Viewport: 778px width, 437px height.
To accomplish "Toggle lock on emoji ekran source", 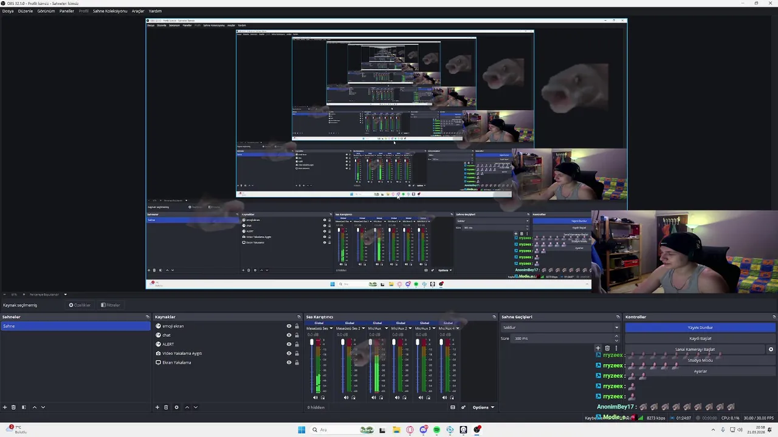I will pos(297,326).
